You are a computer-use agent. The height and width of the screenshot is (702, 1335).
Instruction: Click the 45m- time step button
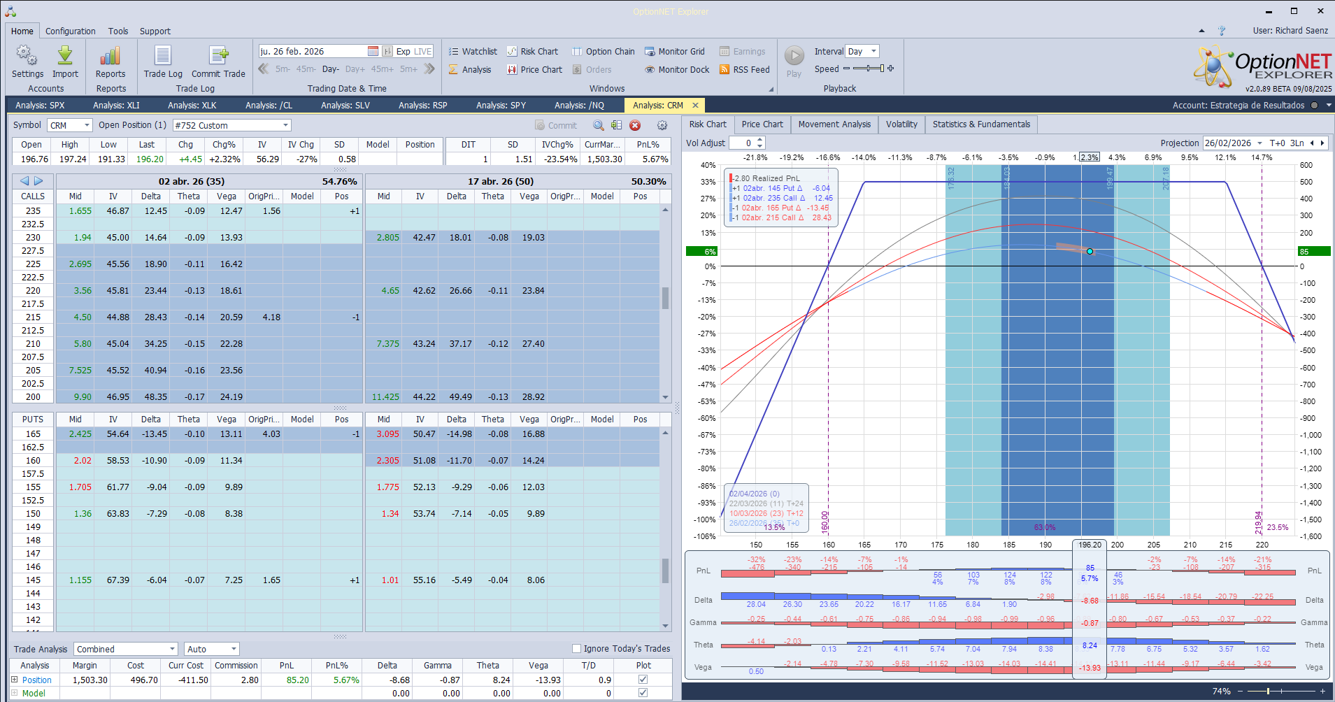306,69
